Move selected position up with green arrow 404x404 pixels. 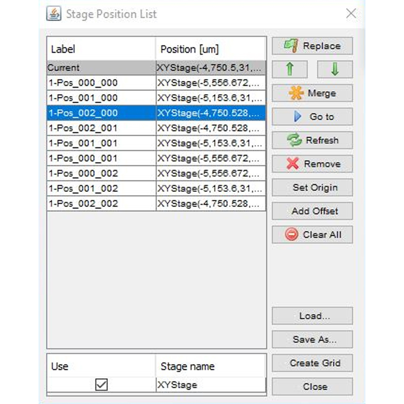coord(290,70)
